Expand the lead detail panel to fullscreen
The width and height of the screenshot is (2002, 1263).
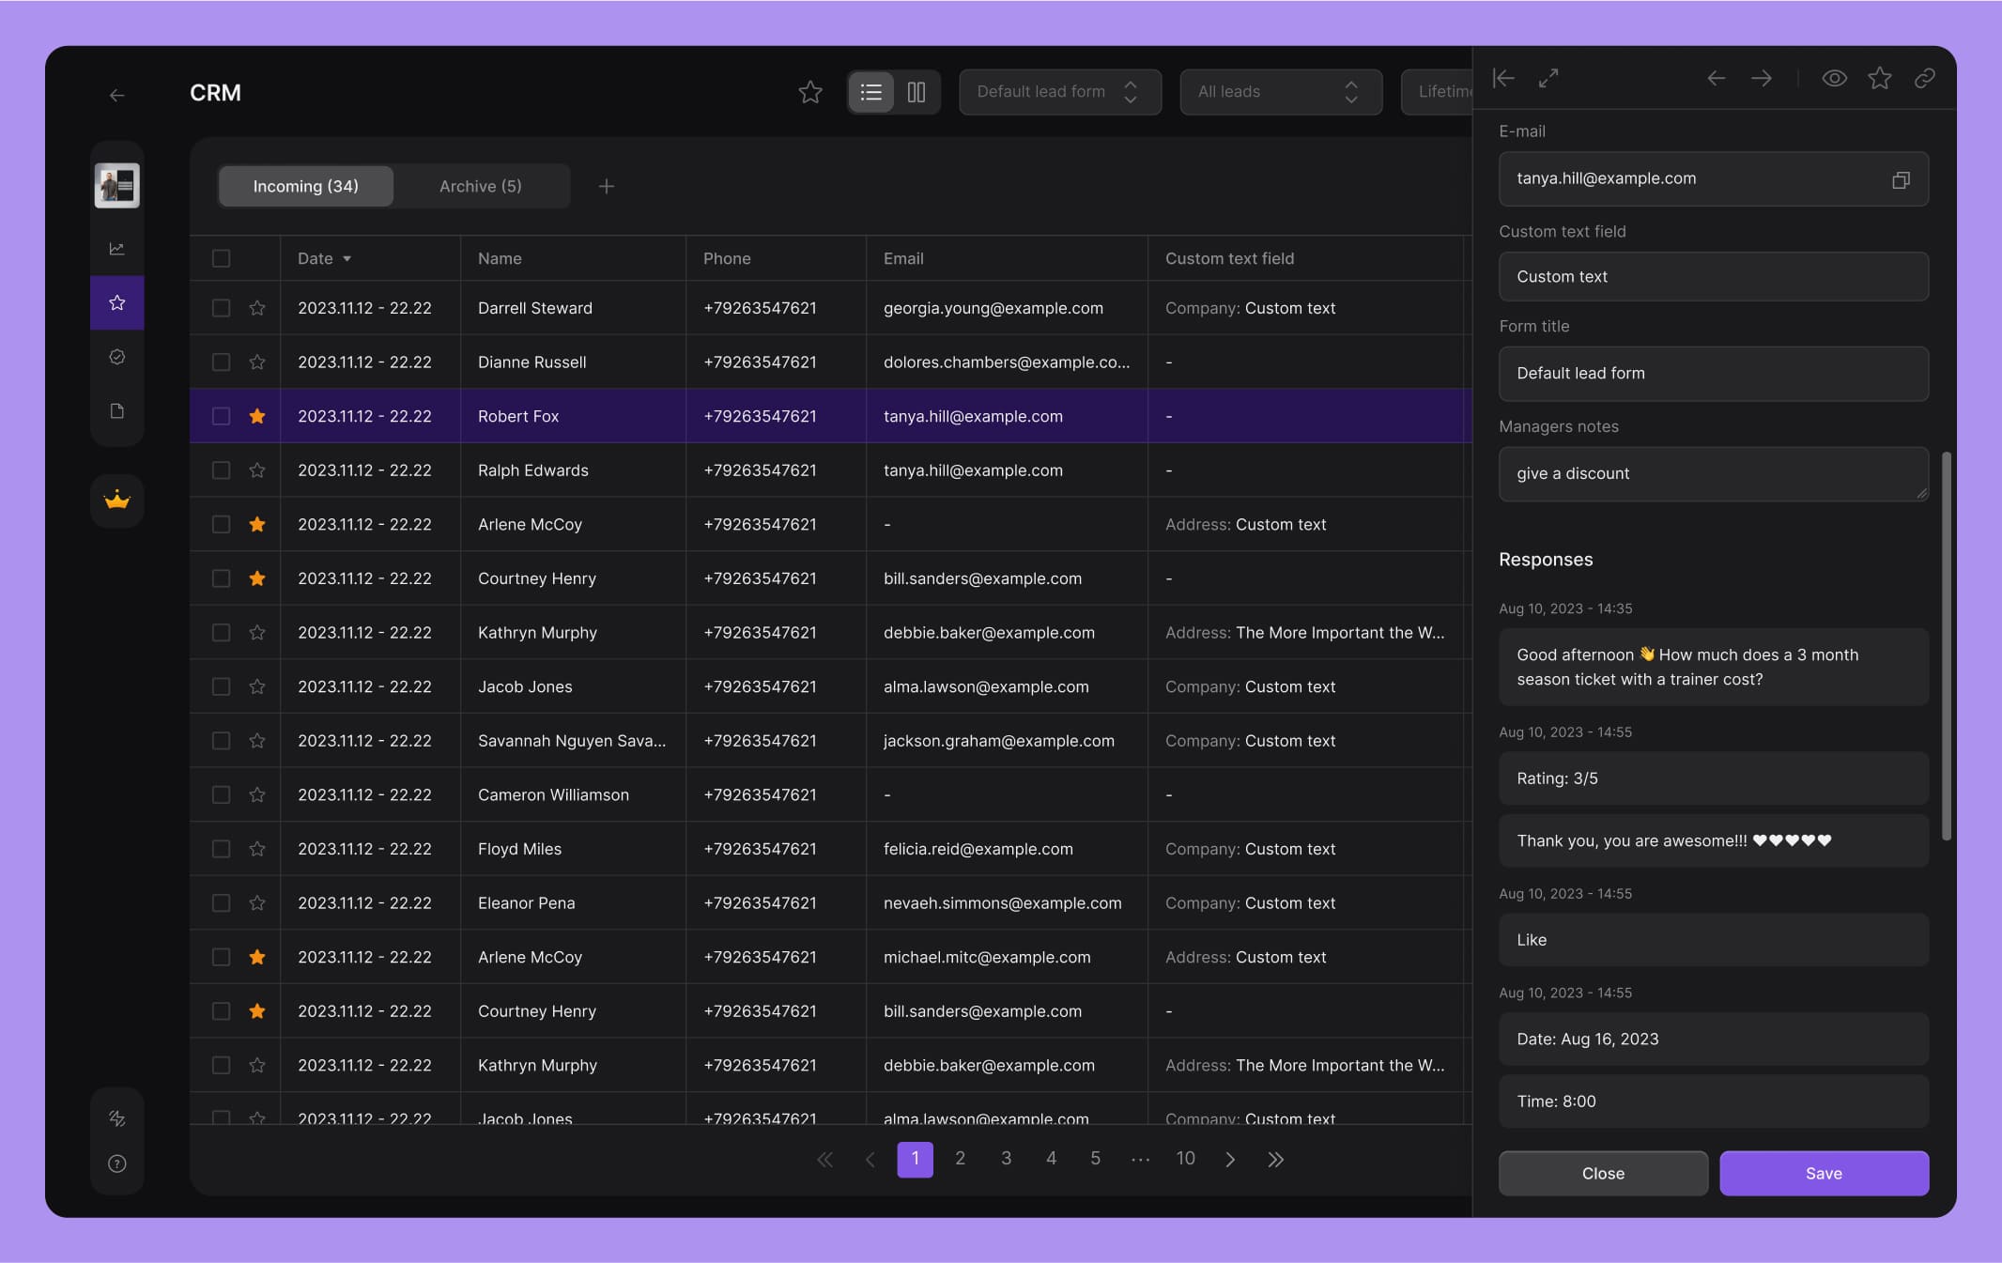pyautogui.click(x=1548, y=78)
